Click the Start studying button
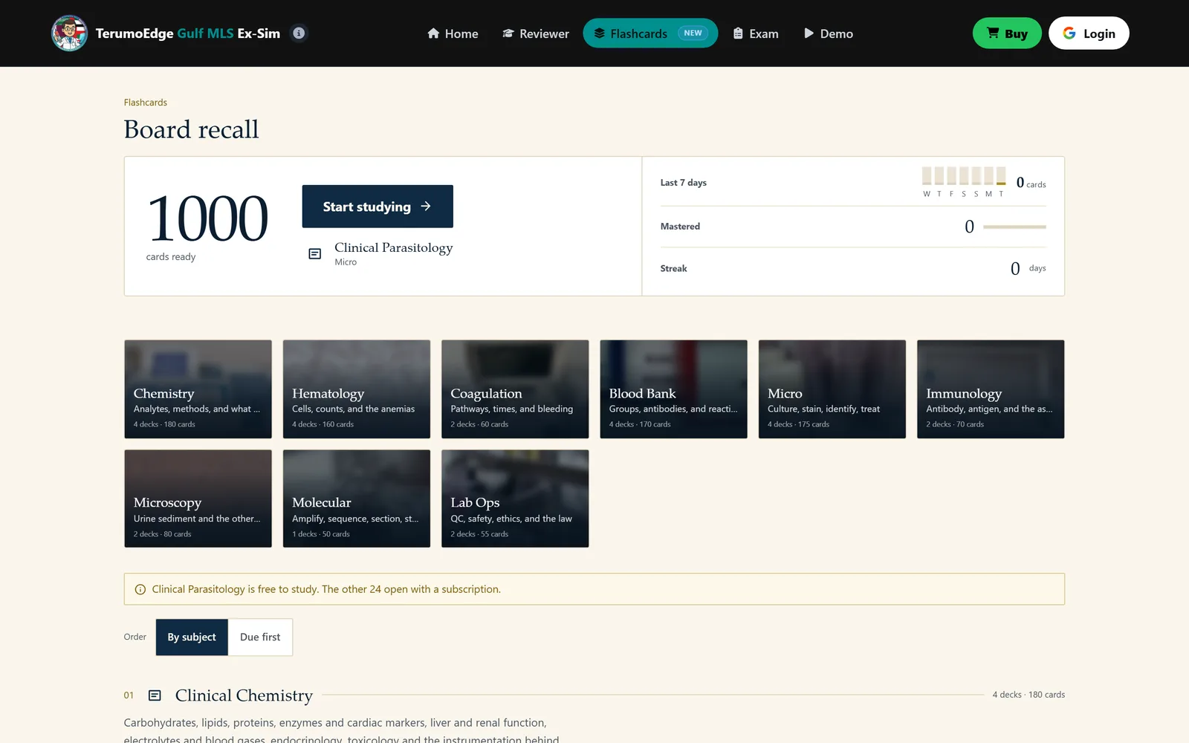1189x743 pixels. pyautogui.click(x=378, y=207)
